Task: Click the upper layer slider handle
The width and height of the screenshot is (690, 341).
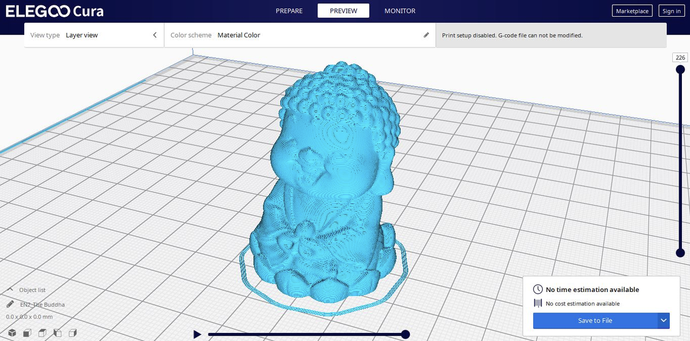Action: tap(680, 69)
